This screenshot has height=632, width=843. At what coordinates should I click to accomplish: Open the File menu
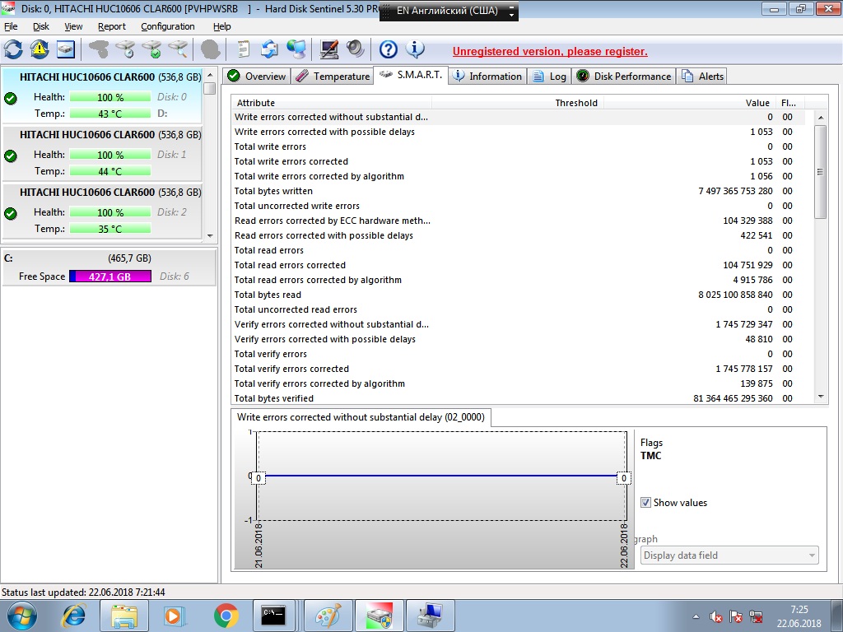click(11, 26)
